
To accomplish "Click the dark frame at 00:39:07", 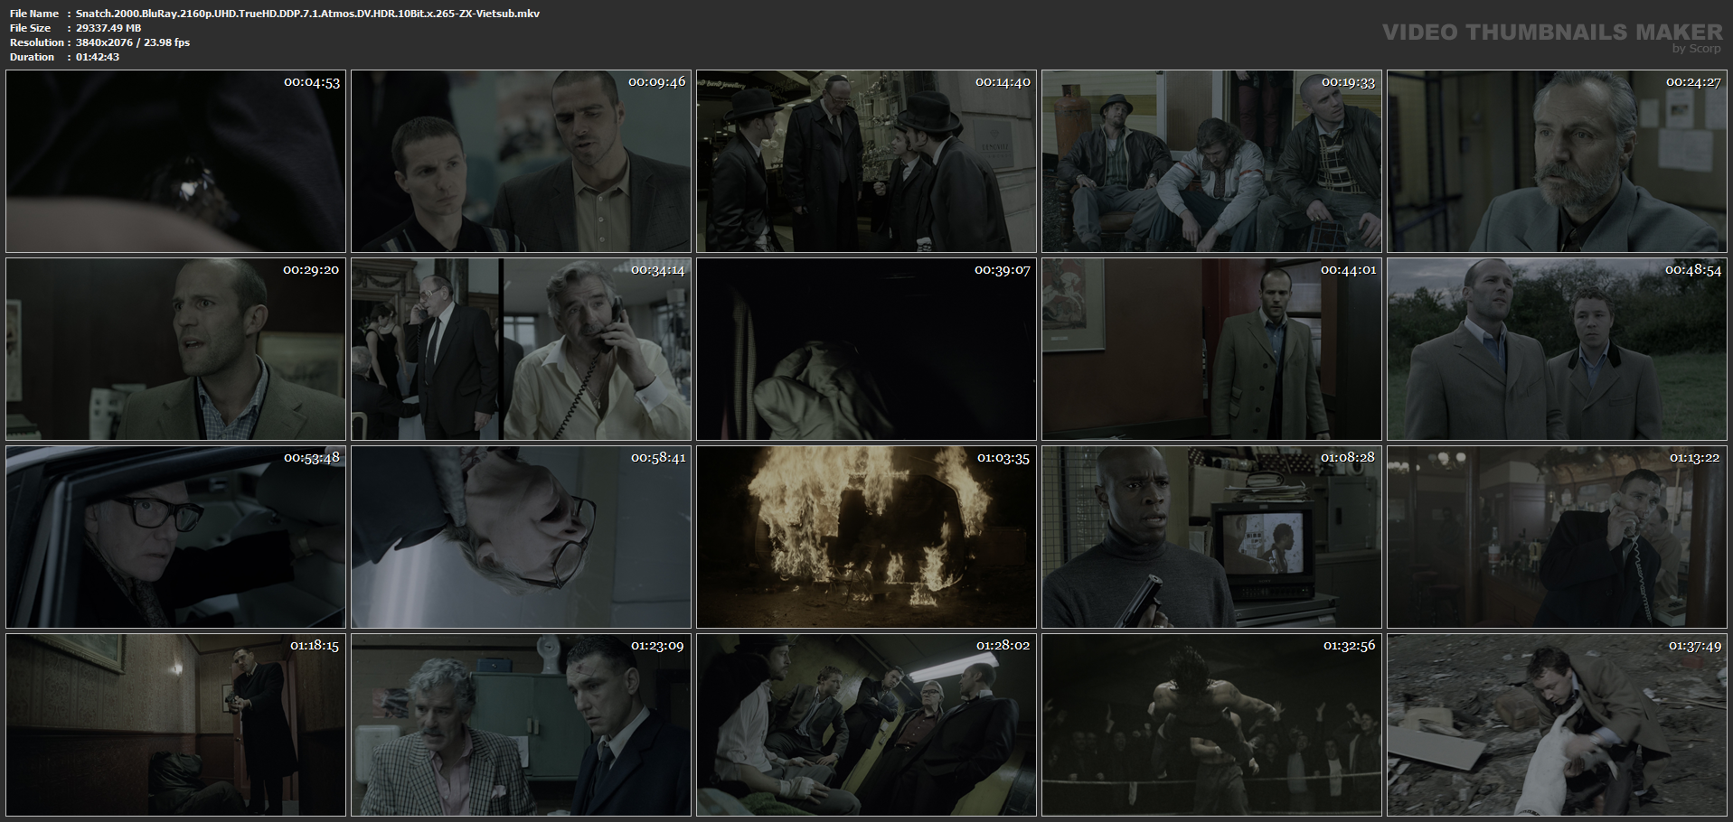I will [866, 350].
